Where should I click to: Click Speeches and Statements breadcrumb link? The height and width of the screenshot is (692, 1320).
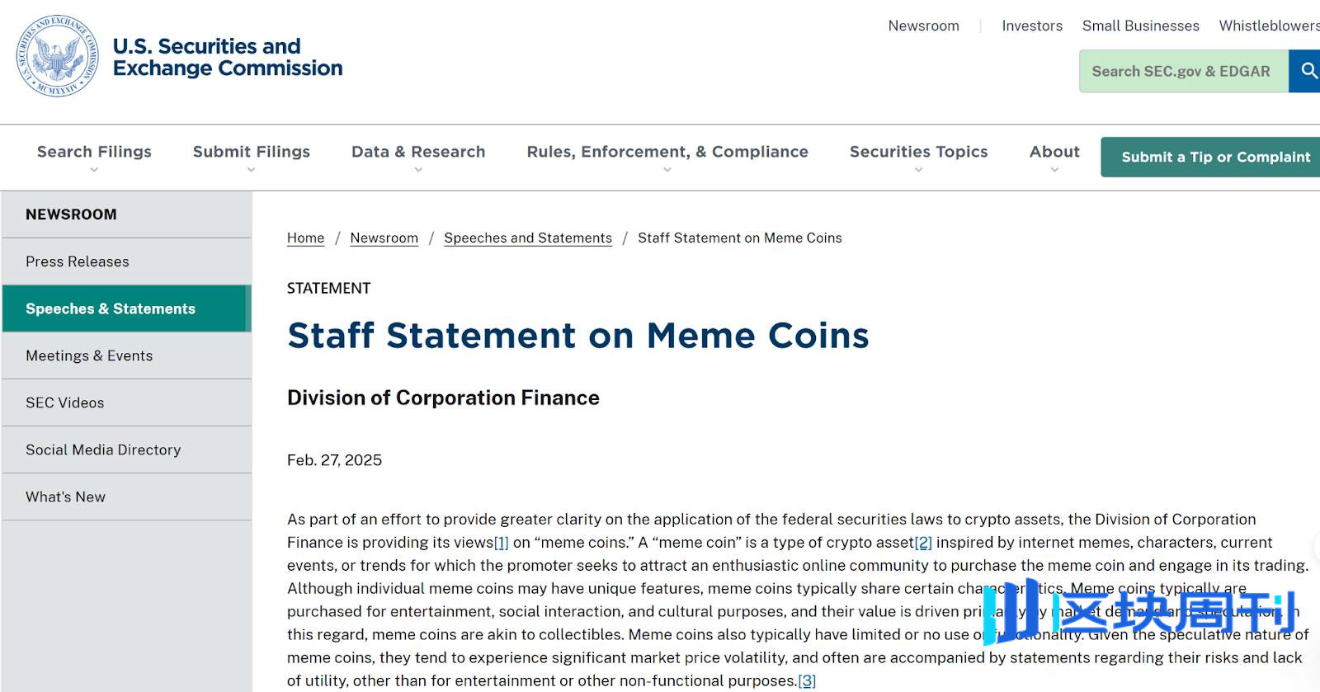[528, 238]
